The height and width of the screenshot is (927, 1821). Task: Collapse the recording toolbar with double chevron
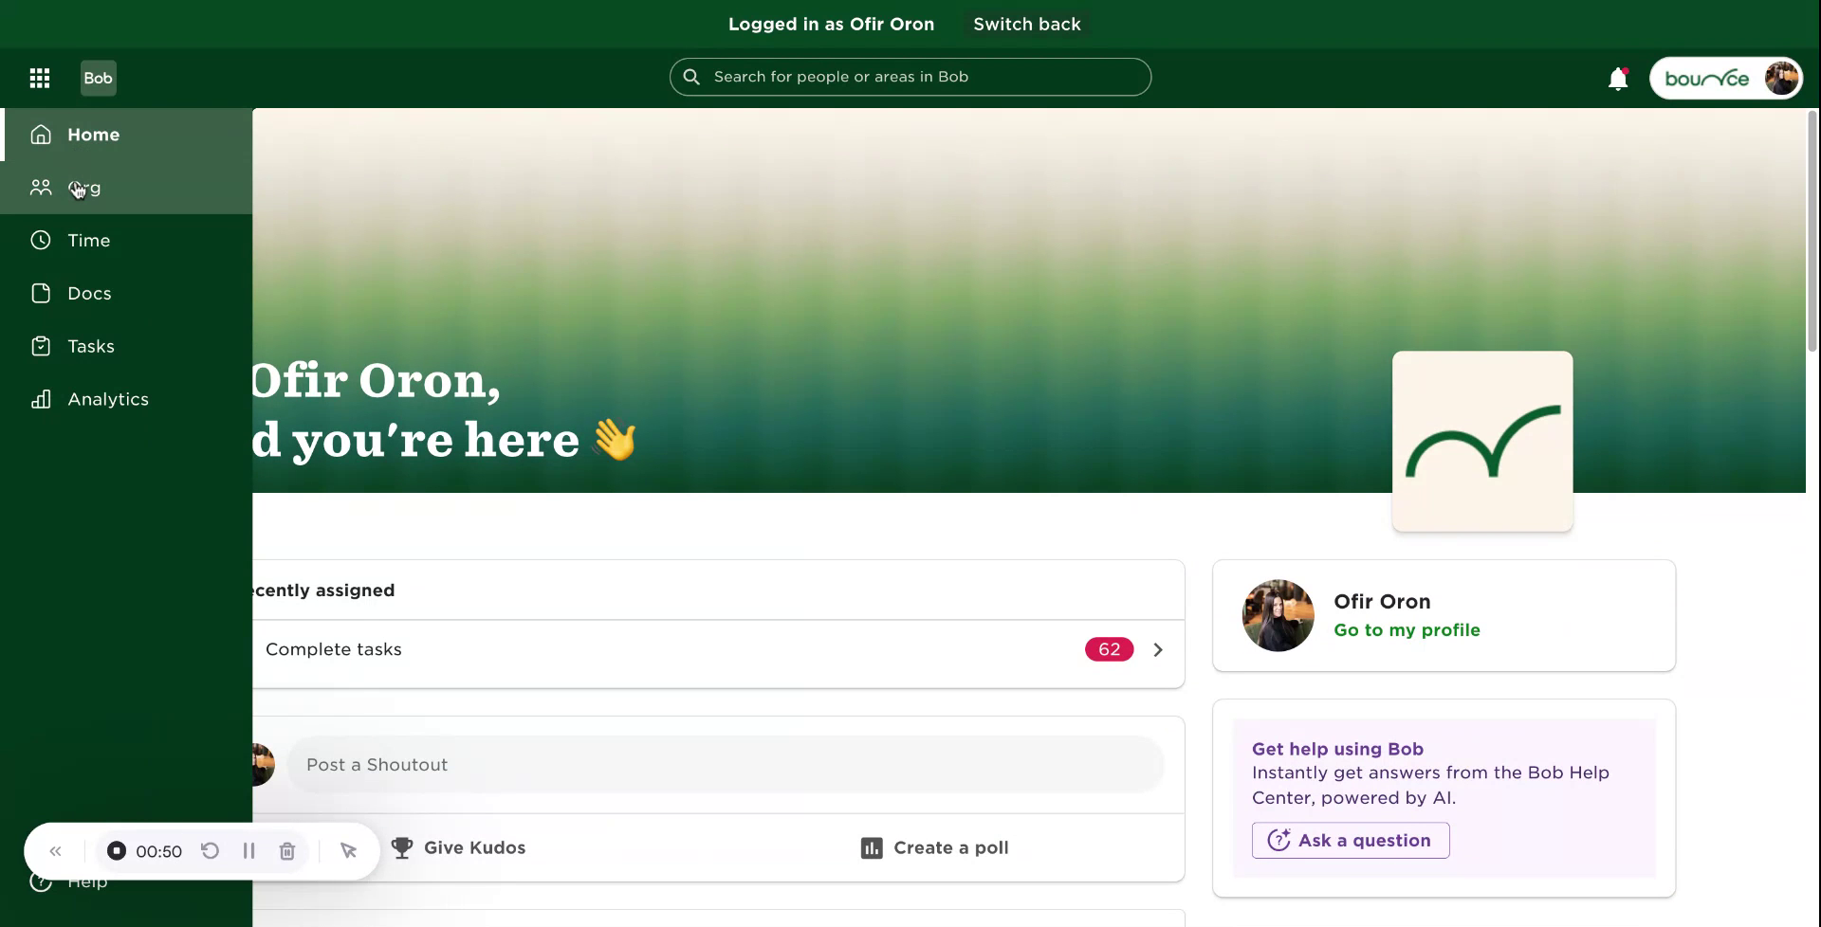pyautogui.click(x=54, y=850)
